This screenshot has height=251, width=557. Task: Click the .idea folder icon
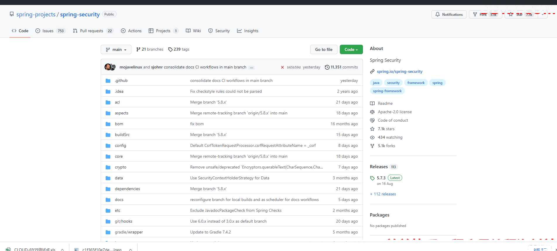point(108,92)
